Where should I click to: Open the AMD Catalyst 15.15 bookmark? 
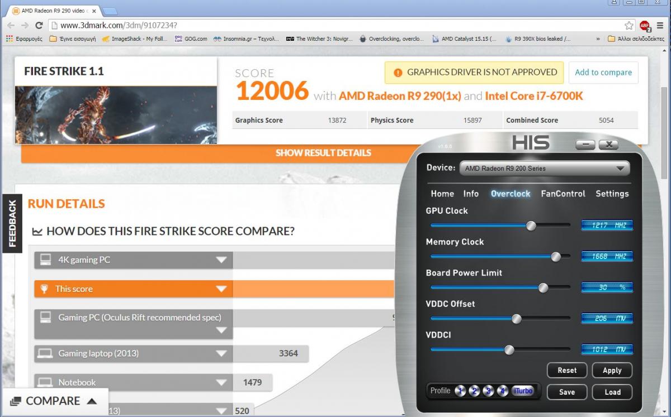(465, 39)
